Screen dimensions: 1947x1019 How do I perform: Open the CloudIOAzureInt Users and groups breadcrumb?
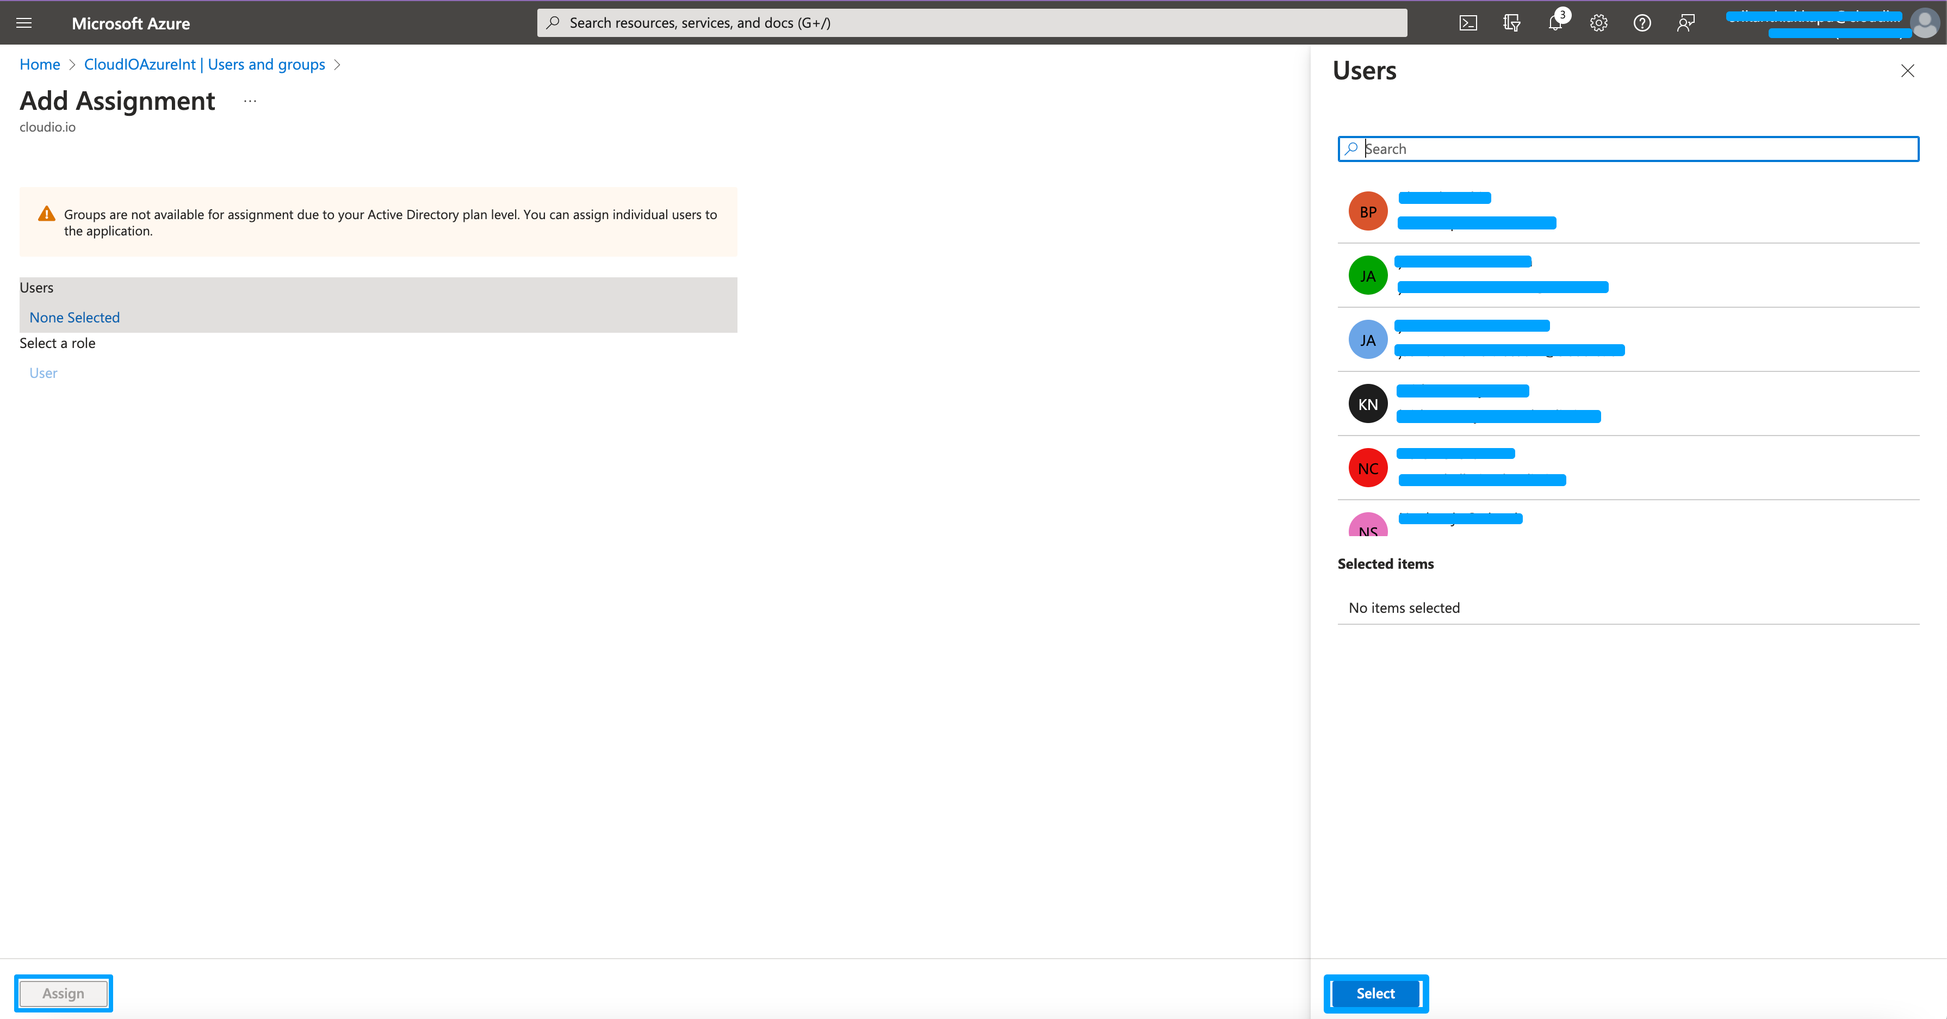tap(204, 64)
